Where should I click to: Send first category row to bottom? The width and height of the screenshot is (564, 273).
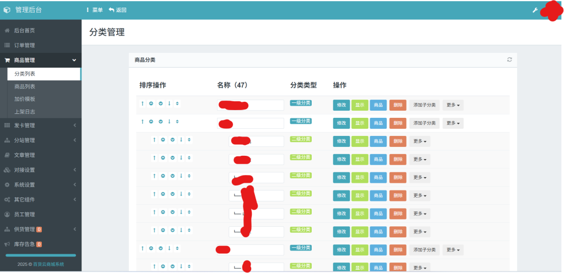coord(169,103)
